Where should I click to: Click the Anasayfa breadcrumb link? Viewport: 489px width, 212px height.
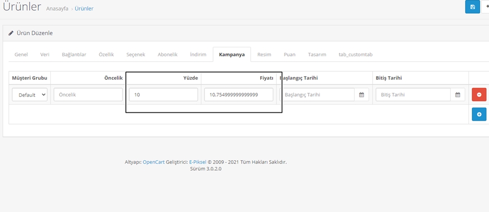tap(57, 9)
